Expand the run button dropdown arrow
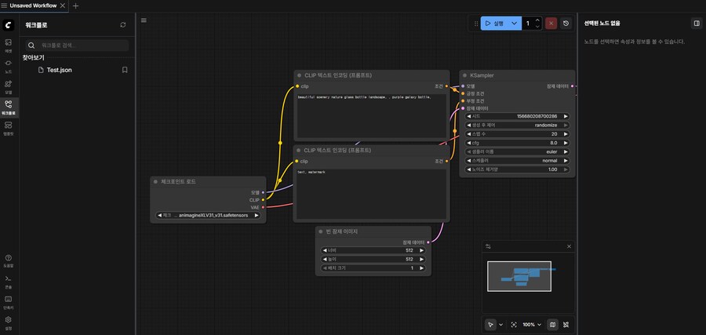 (515, 24)
